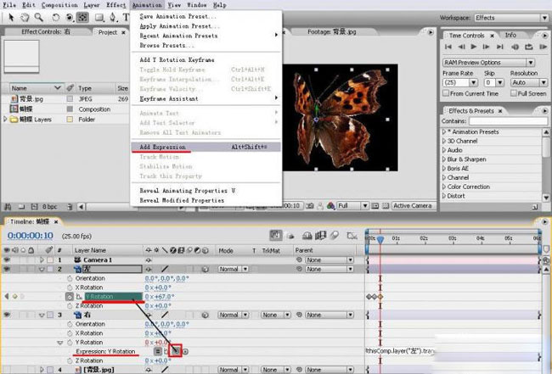This screenshot has width=552, height=374.
Task: Hide the Camera 1 layer visibility eye
Action: pos(7,260)
